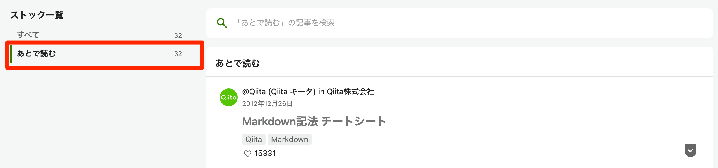The image size is (718, 168).
Task: Click the (Qiita キータ) display name text
Action: [x=292, y=92]
